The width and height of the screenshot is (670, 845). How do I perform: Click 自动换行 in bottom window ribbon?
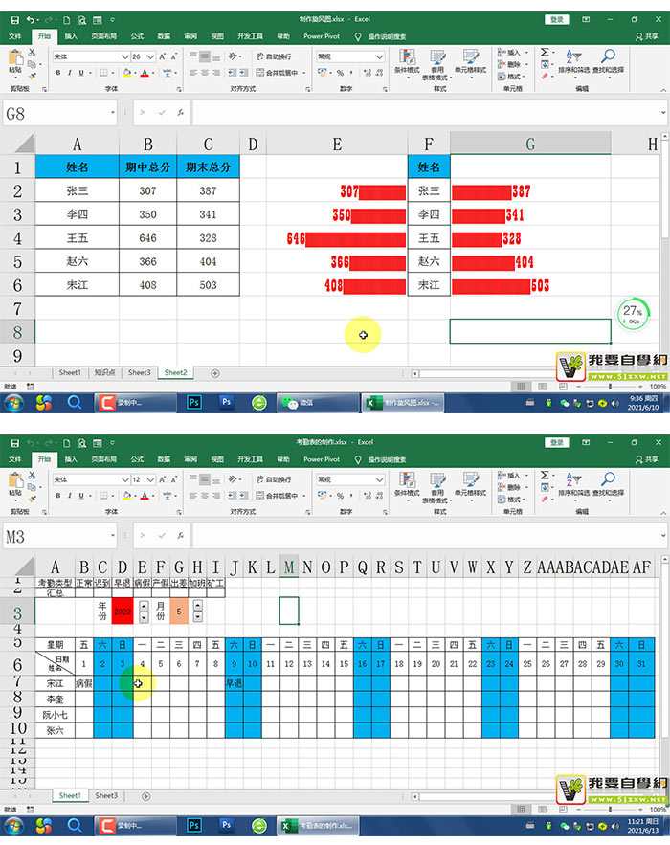pyautogui.click(x=274, y=479)
